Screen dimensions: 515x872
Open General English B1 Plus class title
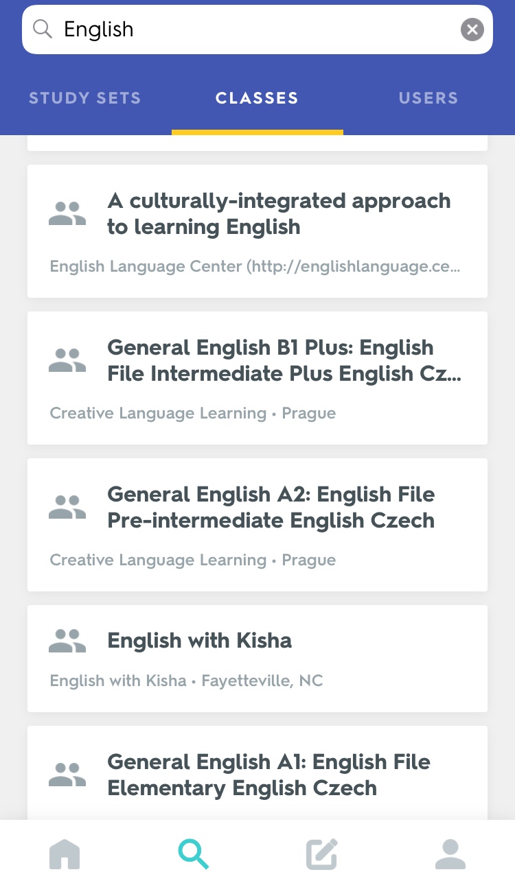[x=284, y=360]
